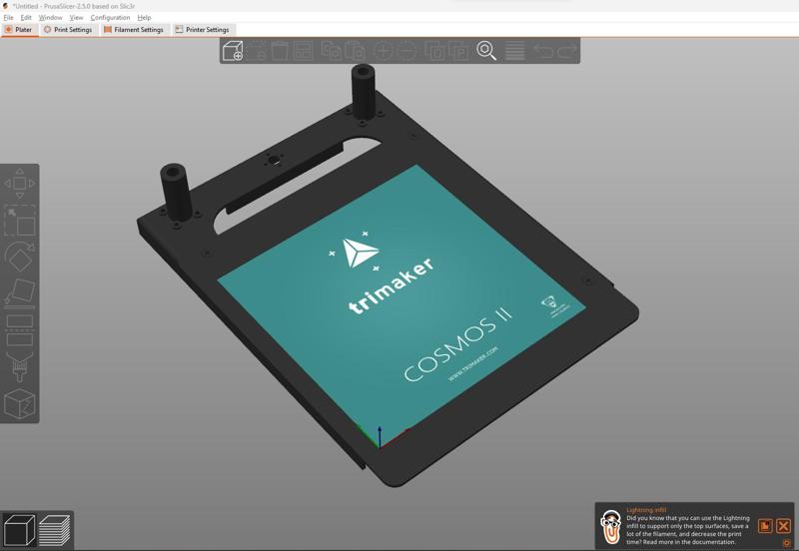Select the Rotate gizmo tool
Screen dimensions: 799x551
pos(19,258)
